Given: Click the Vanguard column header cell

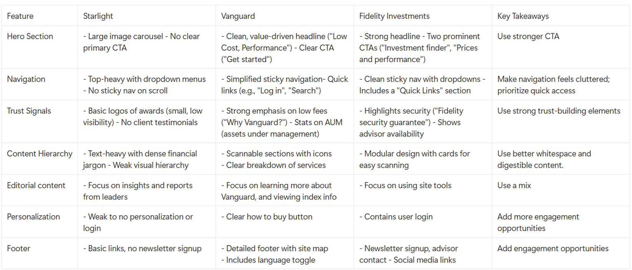Looking at the screenshot, I should tap(238, 16).
